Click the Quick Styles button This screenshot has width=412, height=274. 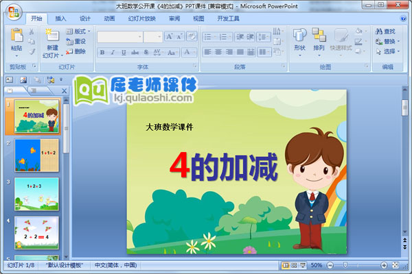click(x=341, y=42)
